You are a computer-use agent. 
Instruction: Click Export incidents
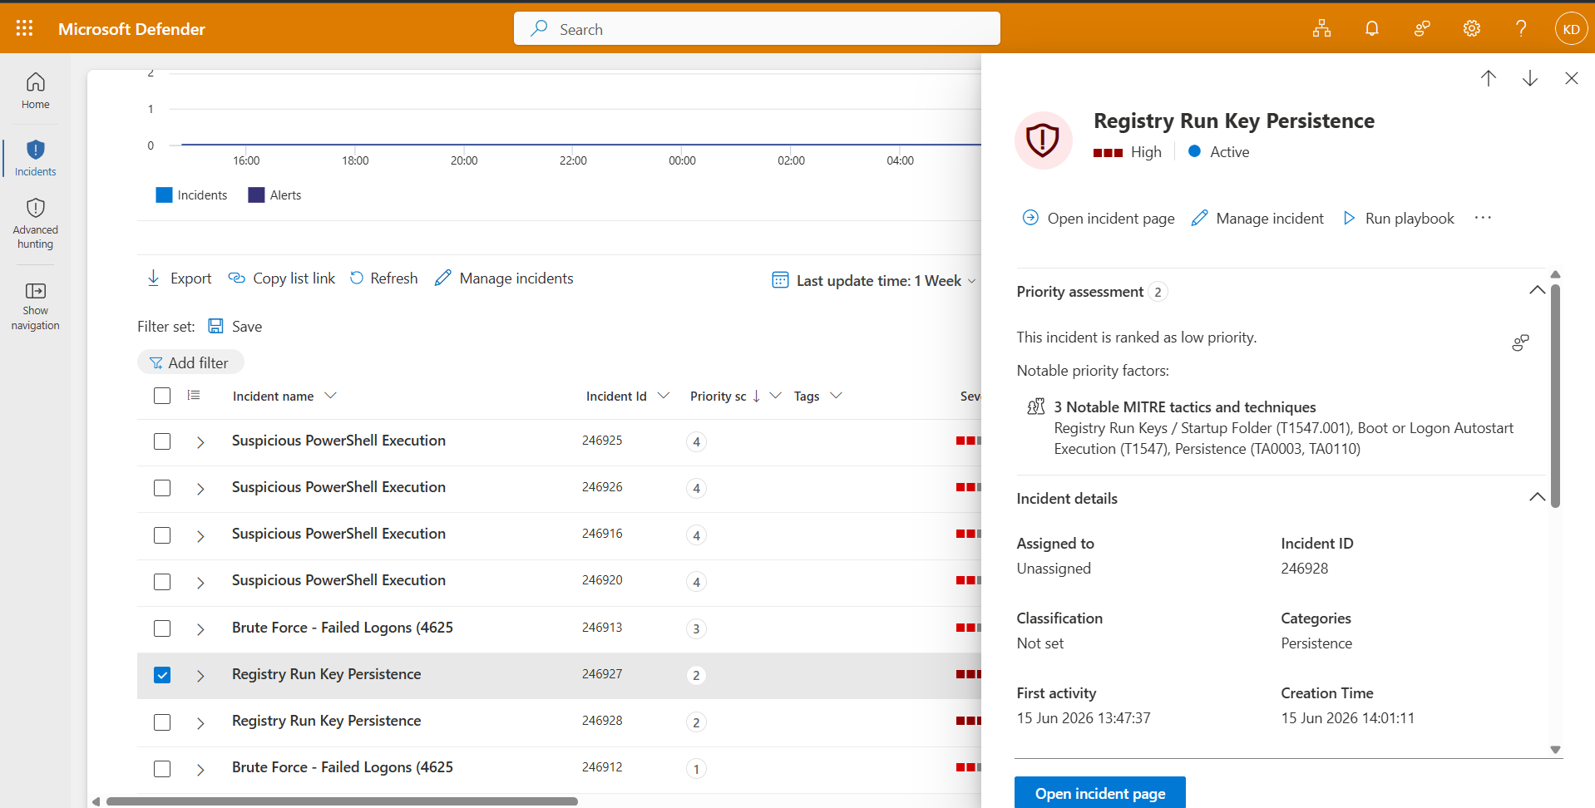pos(179,278)
